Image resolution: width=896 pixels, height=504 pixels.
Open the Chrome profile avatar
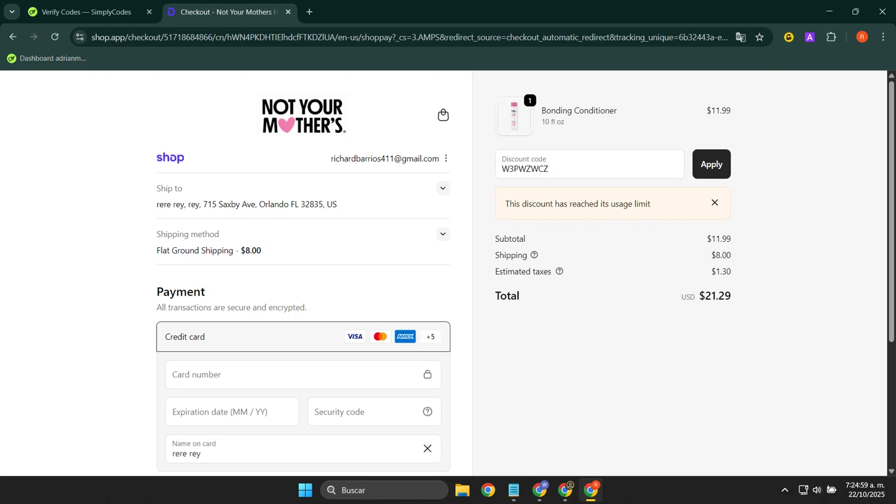point(862,37)
